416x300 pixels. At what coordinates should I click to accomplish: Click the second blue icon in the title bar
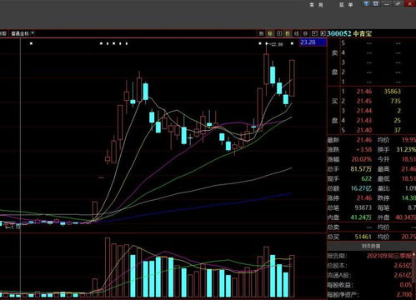tap(376, 4)
